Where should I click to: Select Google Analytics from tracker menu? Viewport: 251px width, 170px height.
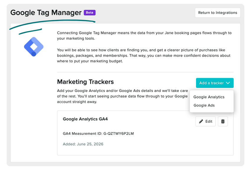coord(209,97)
